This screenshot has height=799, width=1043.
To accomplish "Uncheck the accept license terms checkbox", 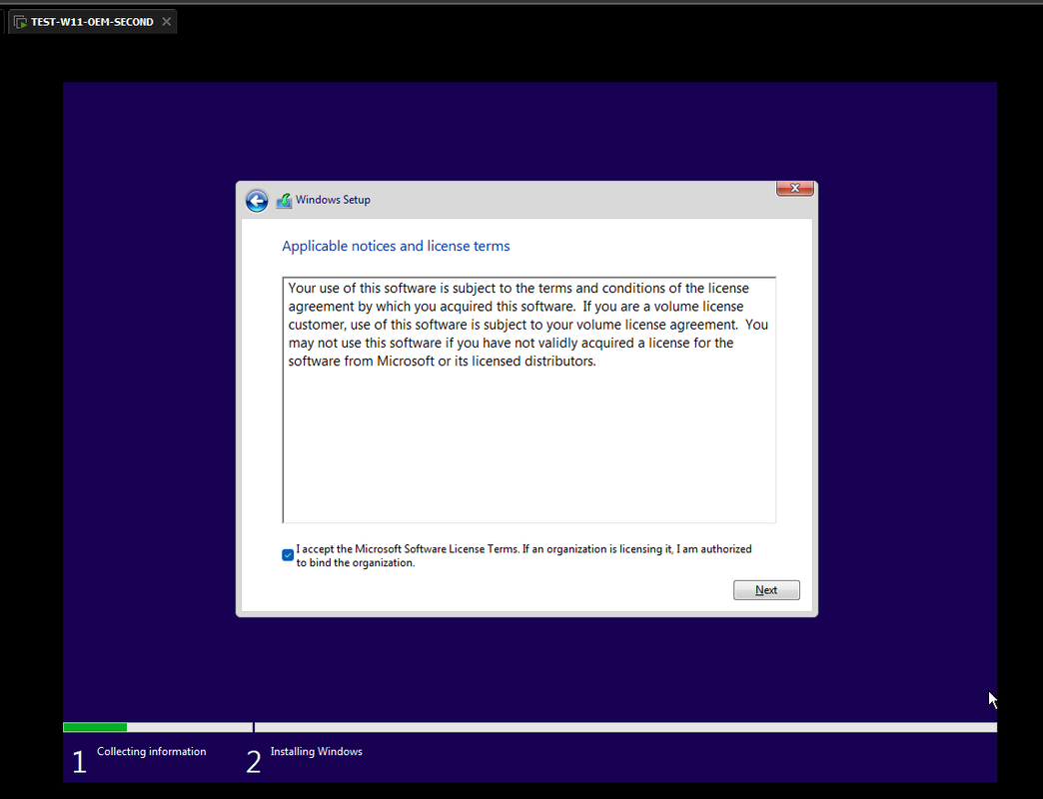I will pyautogui.click(x=288, y=555).
